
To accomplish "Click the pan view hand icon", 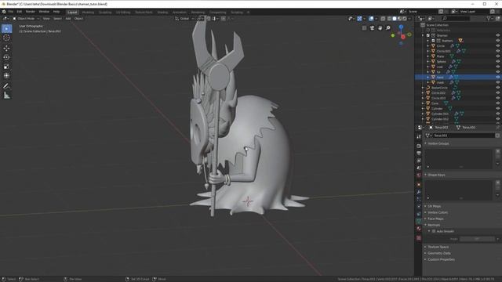I will pos(380,28).
